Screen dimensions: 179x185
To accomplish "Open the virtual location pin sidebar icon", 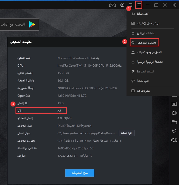I will (x=174, y=131).
